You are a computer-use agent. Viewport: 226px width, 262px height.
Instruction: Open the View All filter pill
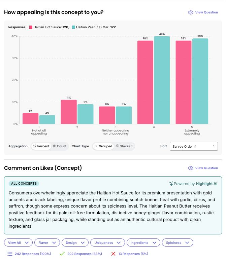tap(18, 242)
